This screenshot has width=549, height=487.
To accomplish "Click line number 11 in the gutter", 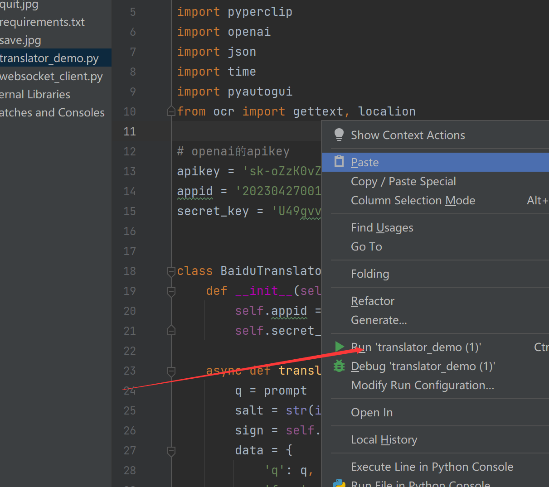I will point(130,132).
